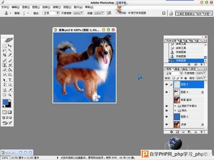214x160 pixels.
Task: Toggle visibility of layer 2
Action: [166, 116]
